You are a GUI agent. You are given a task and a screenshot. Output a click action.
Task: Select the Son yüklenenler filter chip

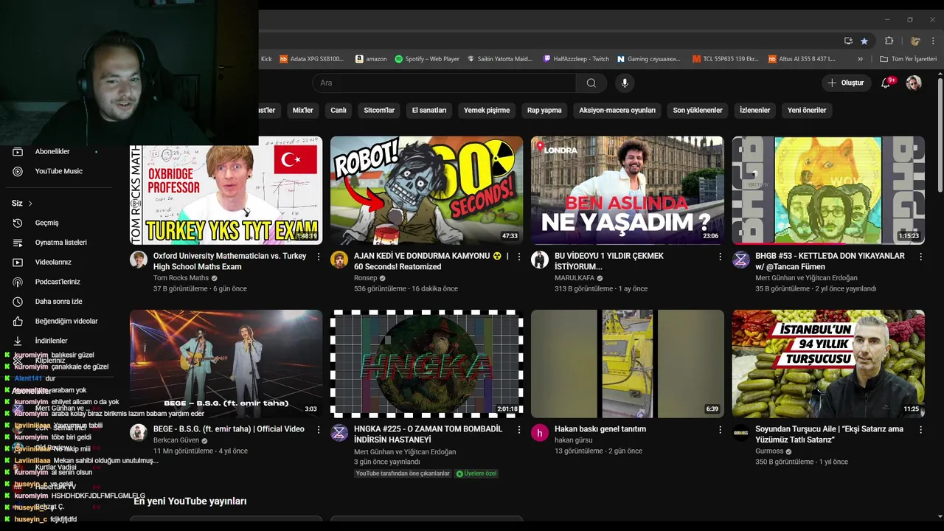[x=698, y=110]
